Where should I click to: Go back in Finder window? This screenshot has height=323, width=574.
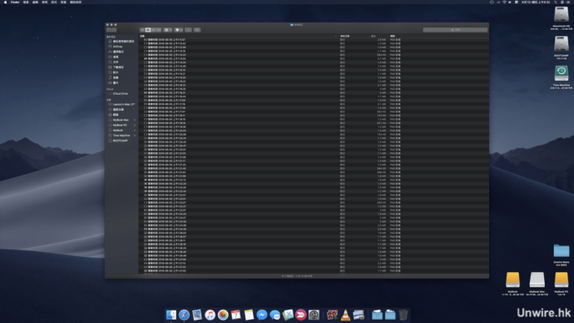(x=109, y=30)
